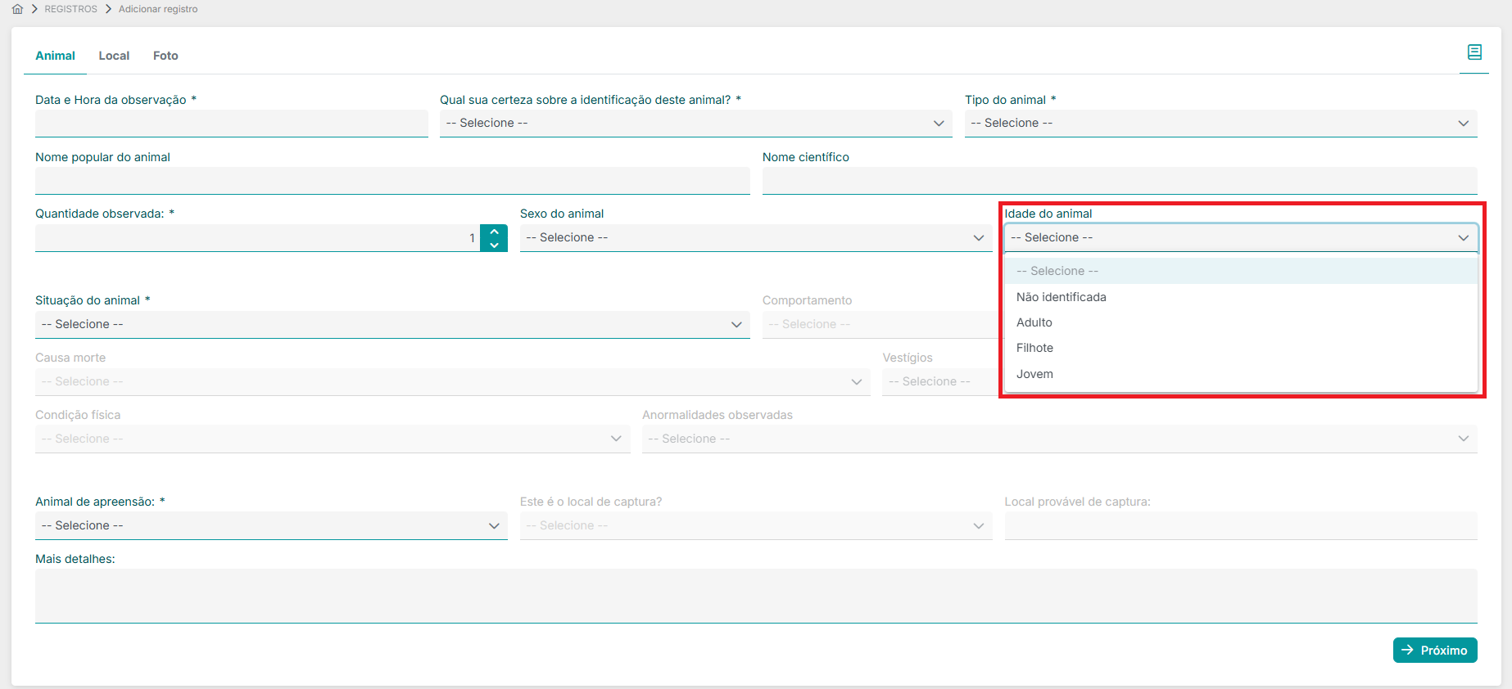
Task: Focus the Data e Hora da observação field
Action: tap(231, 123)
